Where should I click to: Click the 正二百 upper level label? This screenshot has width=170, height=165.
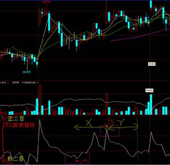pyautogui.click(x=16, y=119)
